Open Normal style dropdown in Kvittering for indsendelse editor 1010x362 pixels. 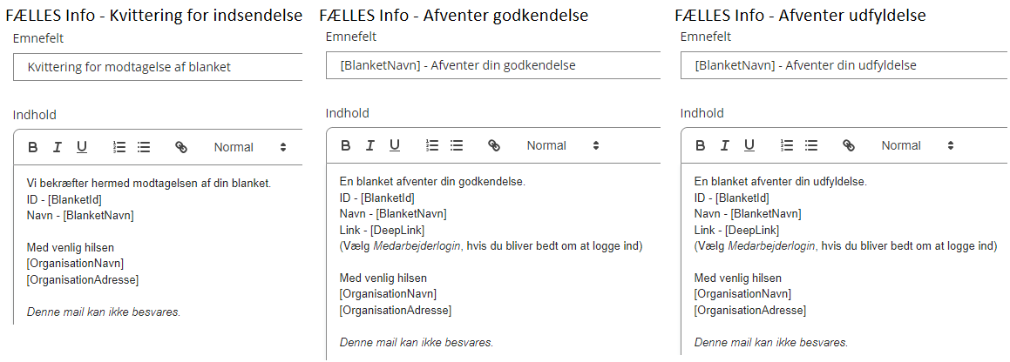pos(250,147)
